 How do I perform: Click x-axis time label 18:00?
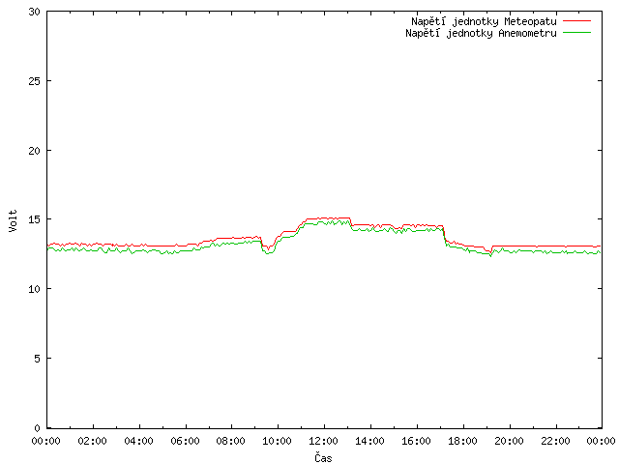point(462,441)
